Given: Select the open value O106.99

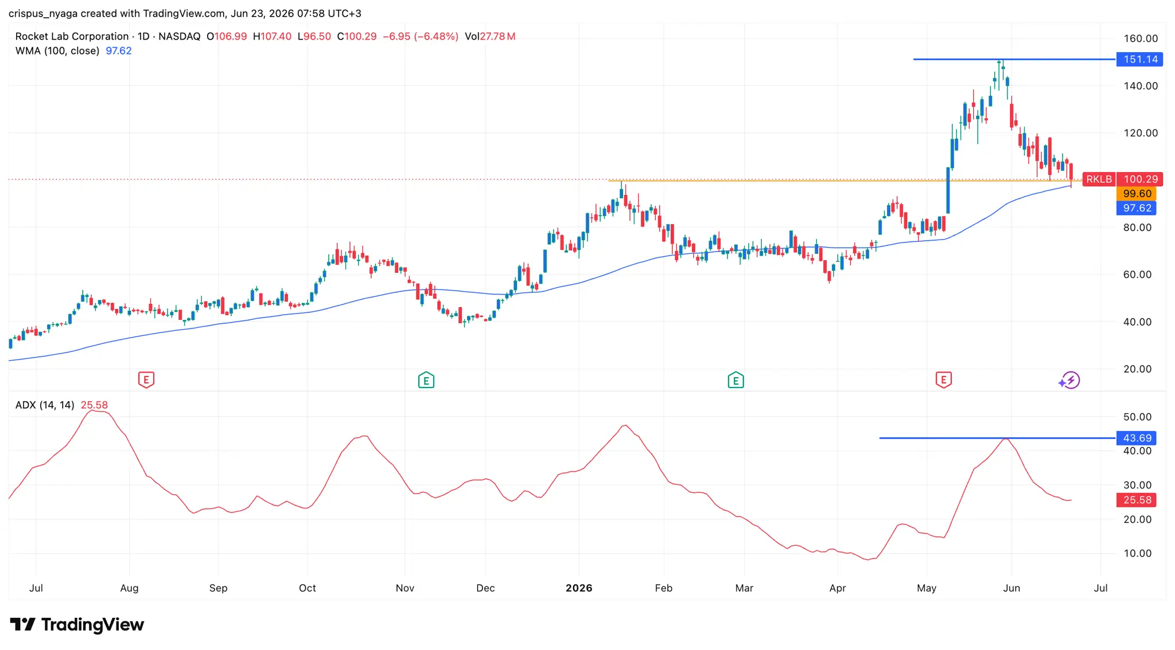Looking at the screenshot, I should coord(227,36).
